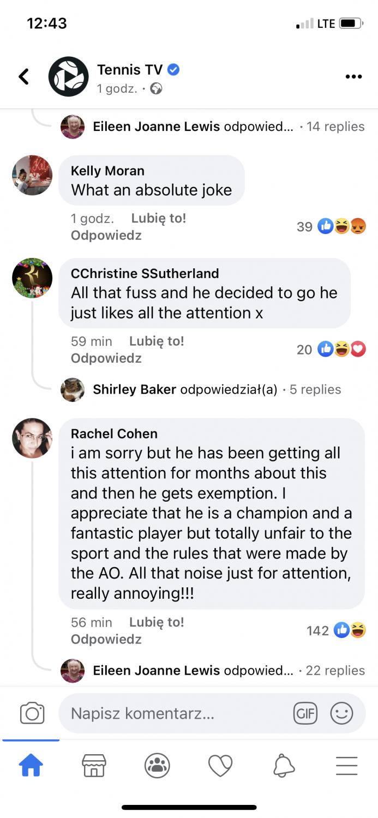Go to the Home feed tab
The width and height of the screenshot is (378, 818).
tap(31, 766)
